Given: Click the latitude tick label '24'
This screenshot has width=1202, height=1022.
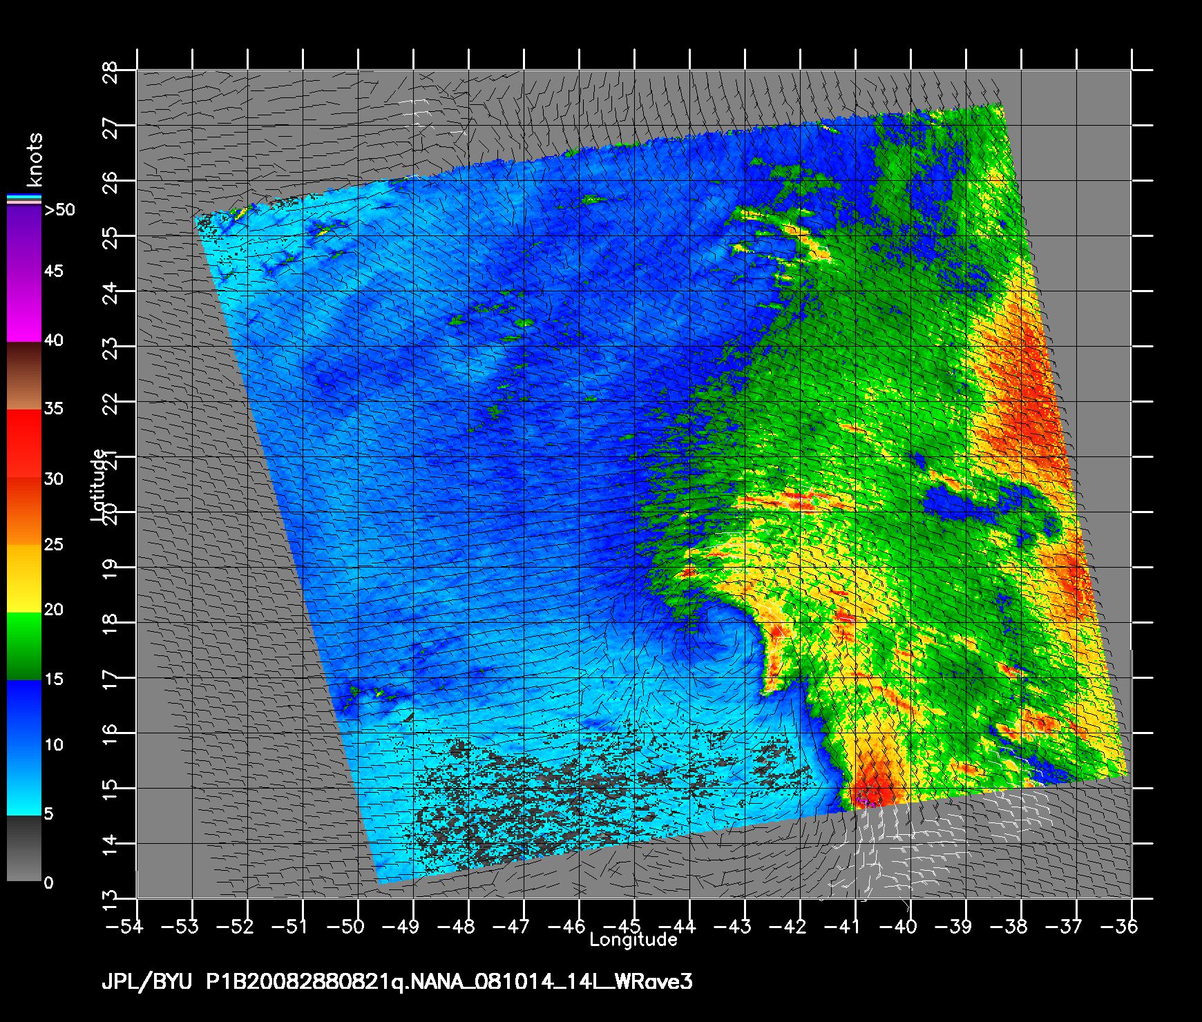Looking at the screenshot, I should coord(110,293).
